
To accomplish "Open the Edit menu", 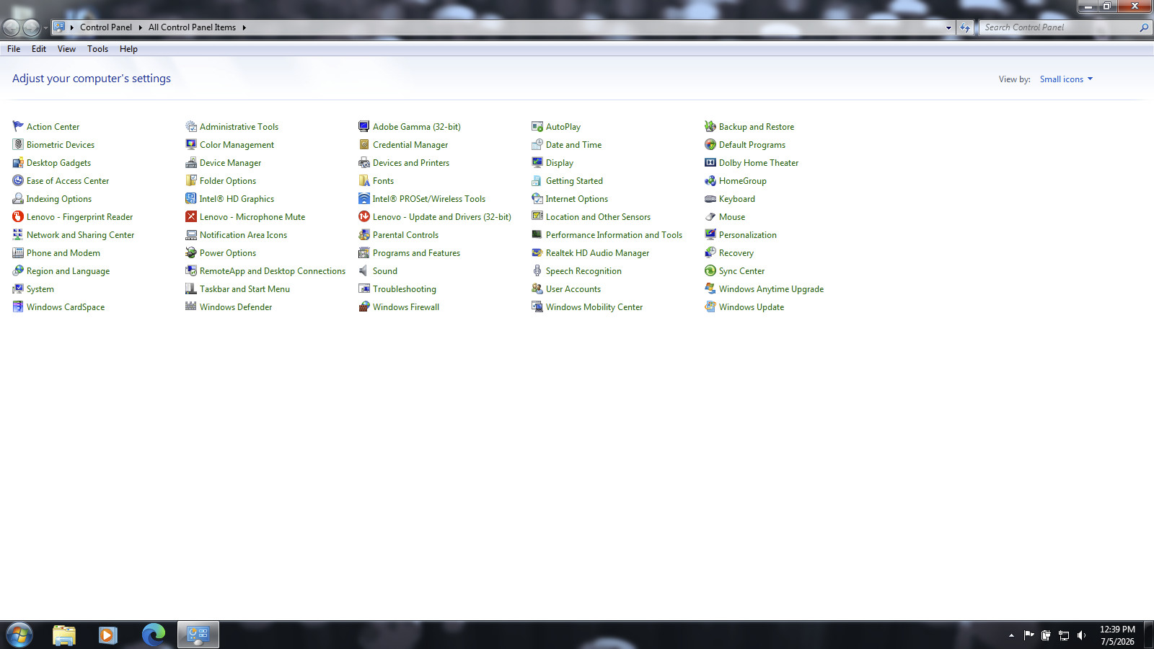I will click(x=39, y=49).
